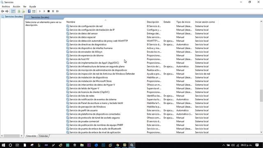Click the Back arrow in the toolbar
Screen dimensions: 263x148
pos(2,11)
